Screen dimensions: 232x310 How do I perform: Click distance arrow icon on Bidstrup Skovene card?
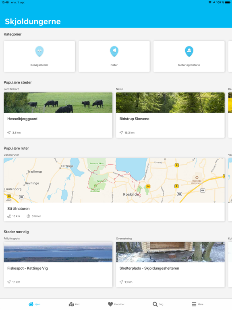click(121, 132)
